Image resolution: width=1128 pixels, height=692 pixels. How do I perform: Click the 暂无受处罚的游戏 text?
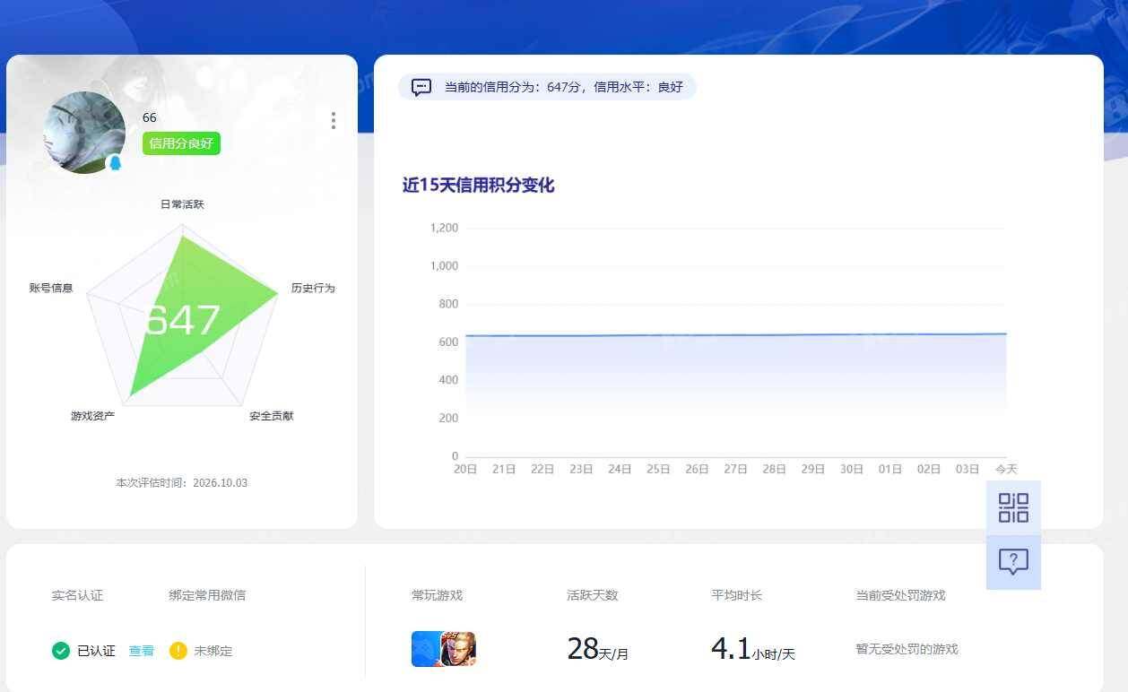pyautogui.click(x=907, y=649)
